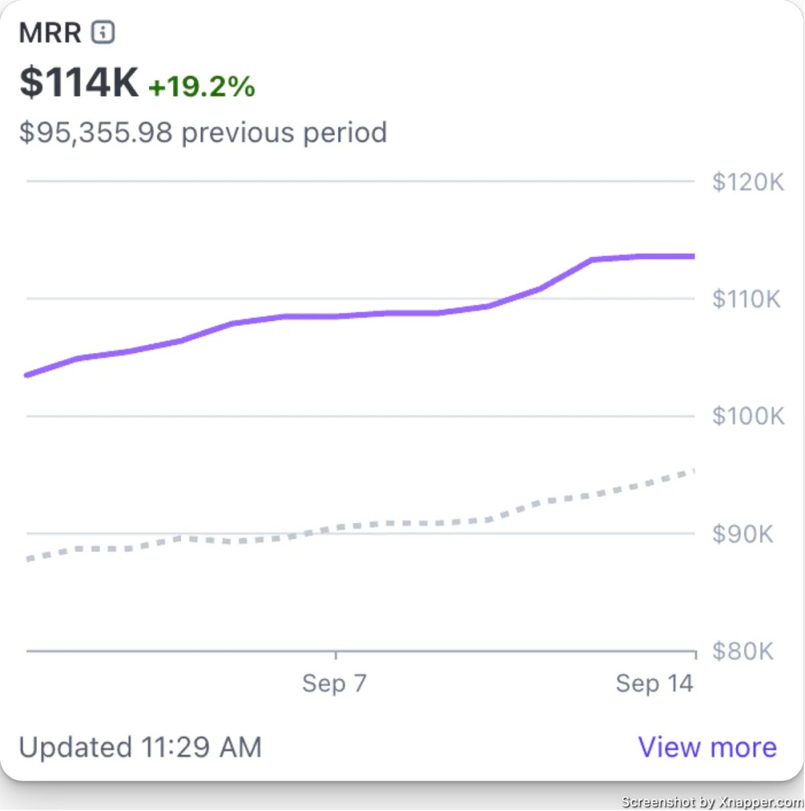This screenshot has height=811, width=805.
Task: Click the purple MRR line's left starting point
Action: point(28,375)
